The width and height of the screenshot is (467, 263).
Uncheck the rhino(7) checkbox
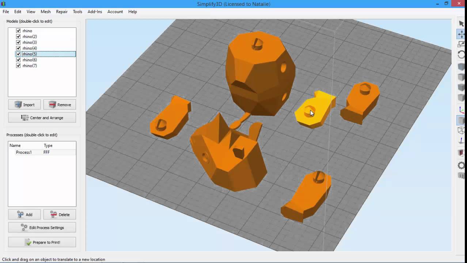(x=18, y=66)
